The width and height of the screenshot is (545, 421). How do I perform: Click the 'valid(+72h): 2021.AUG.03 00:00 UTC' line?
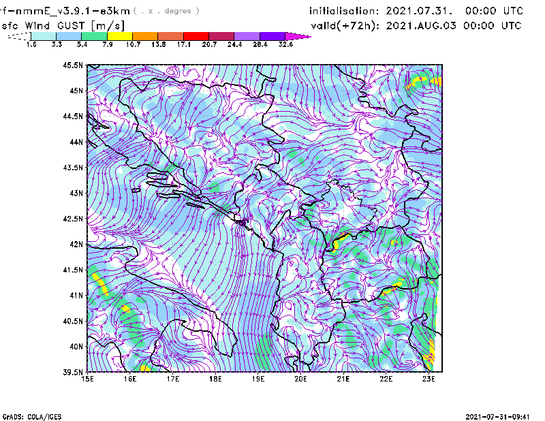416,26
